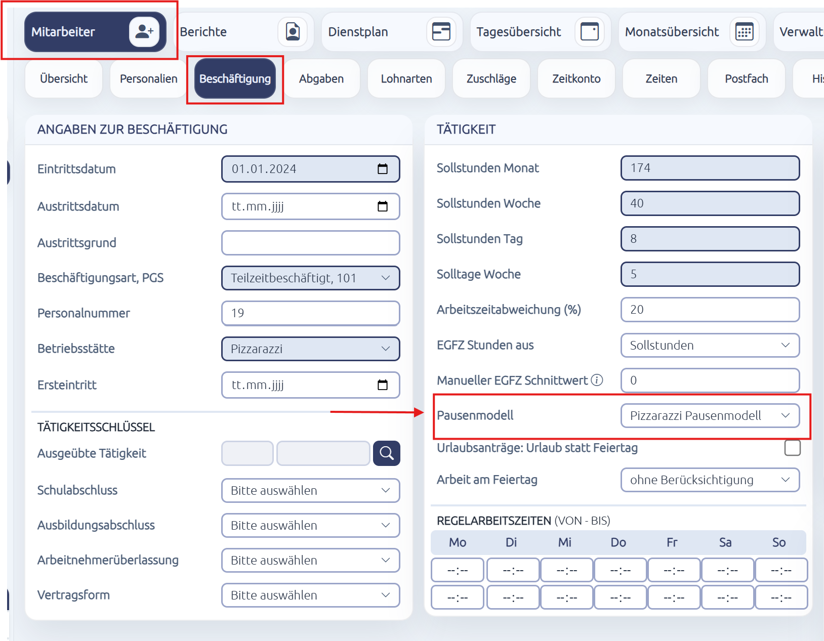824x641 pixels.
Task: Expand the Ausbildungsabschluss dropdown
Action: pos(311,525)
